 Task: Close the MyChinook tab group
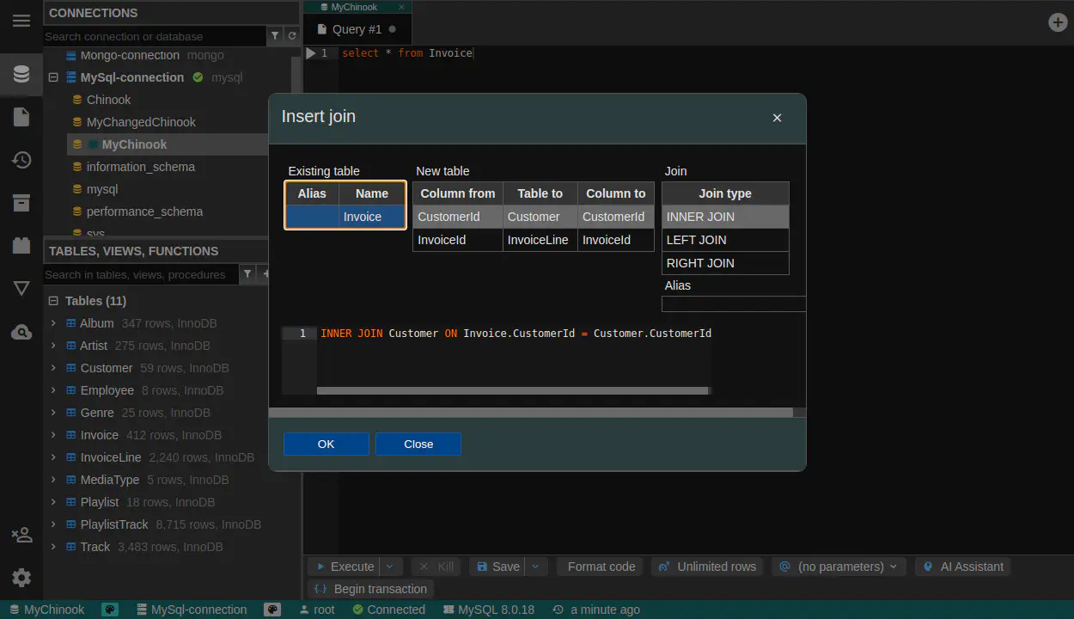point(401,7)
